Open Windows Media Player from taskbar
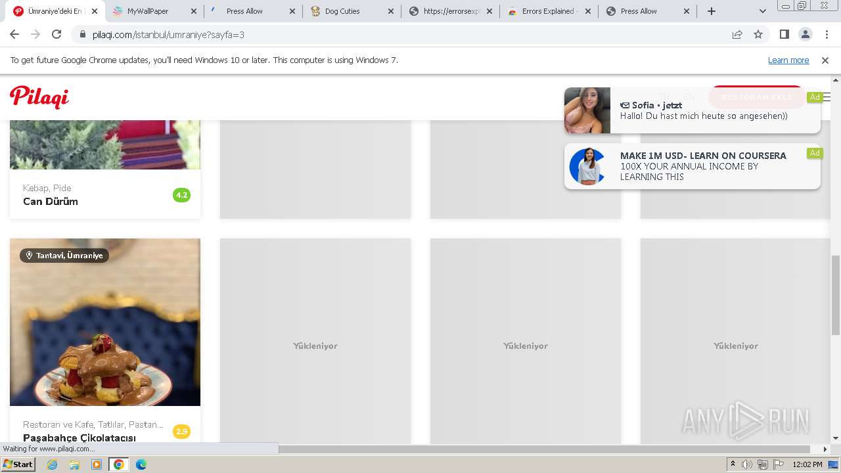The height and width of the screenshot is (473, 841). pos(97,464)
